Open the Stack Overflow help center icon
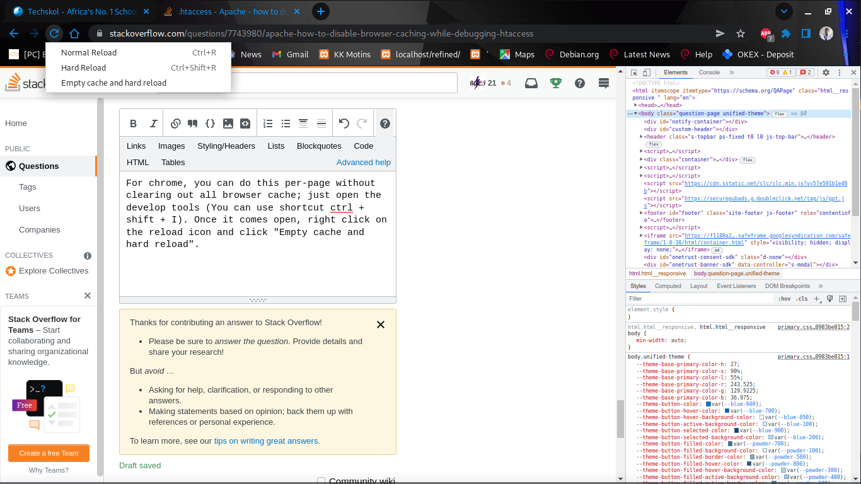This screenshot has width=861, height=484. pyautogui.click(x=580, y=83)
